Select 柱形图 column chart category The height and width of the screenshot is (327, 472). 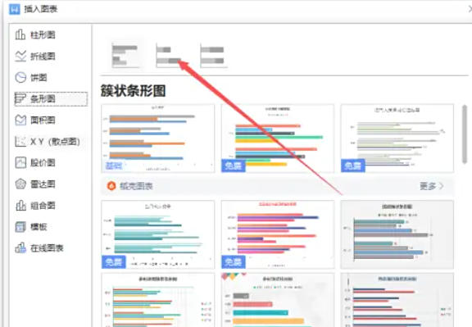click(35, 35)
